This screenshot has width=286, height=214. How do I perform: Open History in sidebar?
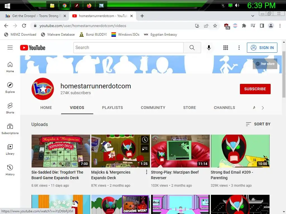[10, 170]
